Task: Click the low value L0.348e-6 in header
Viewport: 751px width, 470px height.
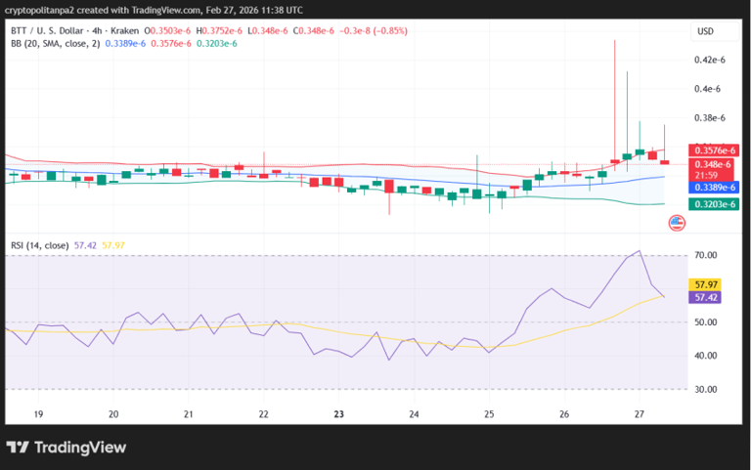Action: pos(268,30)
